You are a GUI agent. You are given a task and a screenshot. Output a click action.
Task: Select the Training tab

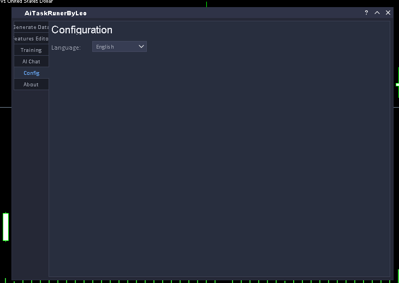(x=31, y=50)
